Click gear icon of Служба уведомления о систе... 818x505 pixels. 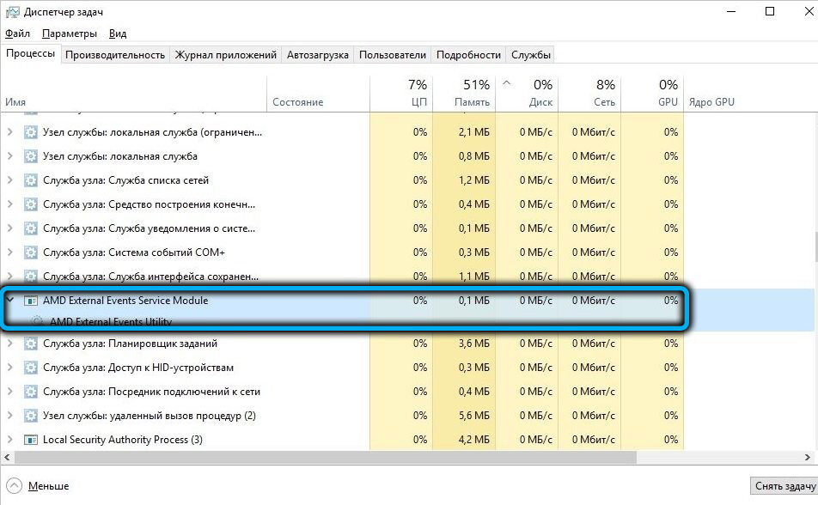(31, 228)
